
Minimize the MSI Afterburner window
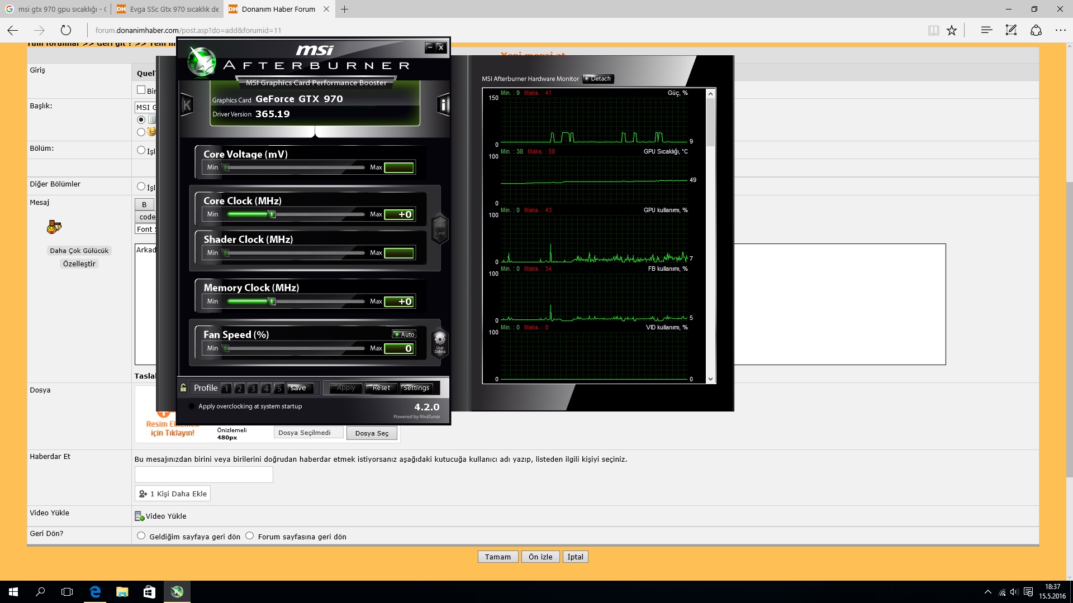[x=430, y=47]
